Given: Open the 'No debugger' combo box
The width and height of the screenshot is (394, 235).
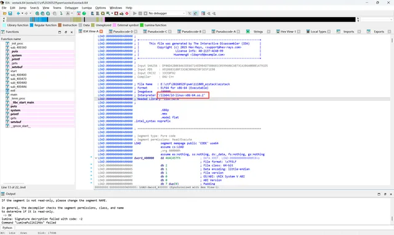Looking at the screenshot, I should 167,14.
